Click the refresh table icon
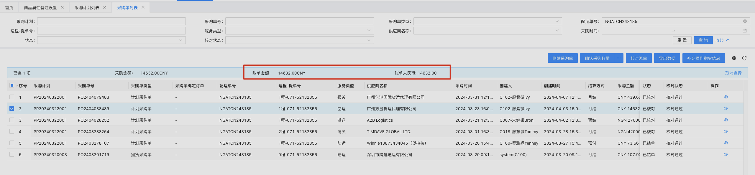Viewport: 755px width, 175px height. click(x=744, y=58)
